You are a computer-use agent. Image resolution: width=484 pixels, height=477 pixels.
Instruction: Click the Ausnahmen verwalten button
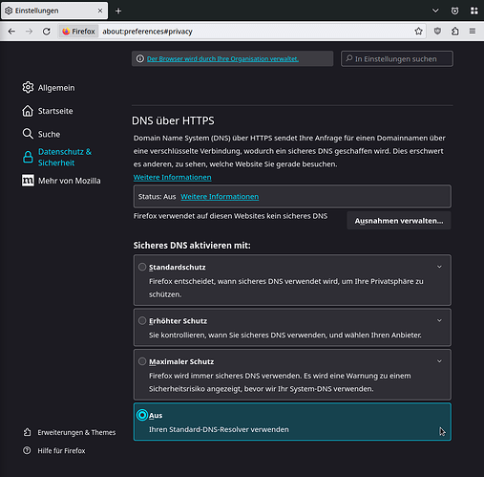point(399,221)
